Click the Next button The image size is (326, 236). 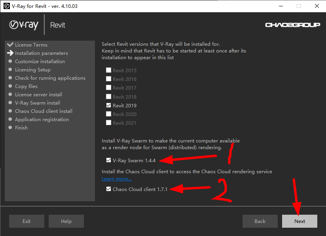[299, 221]
